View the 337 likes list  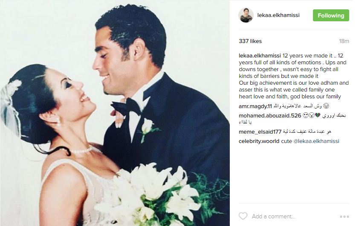pos(250,41)
